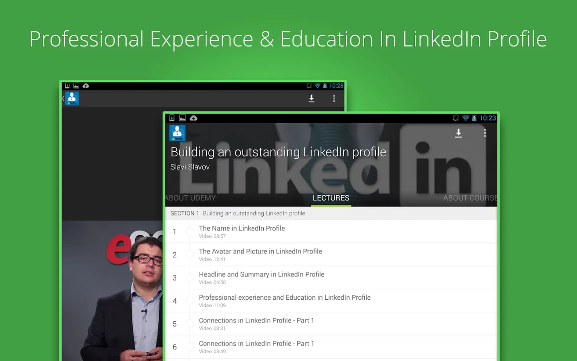Tap course title Building an outstanding LinkedIn profile
Viewport: 577px width, 361px height.
(x=278, y=152)
